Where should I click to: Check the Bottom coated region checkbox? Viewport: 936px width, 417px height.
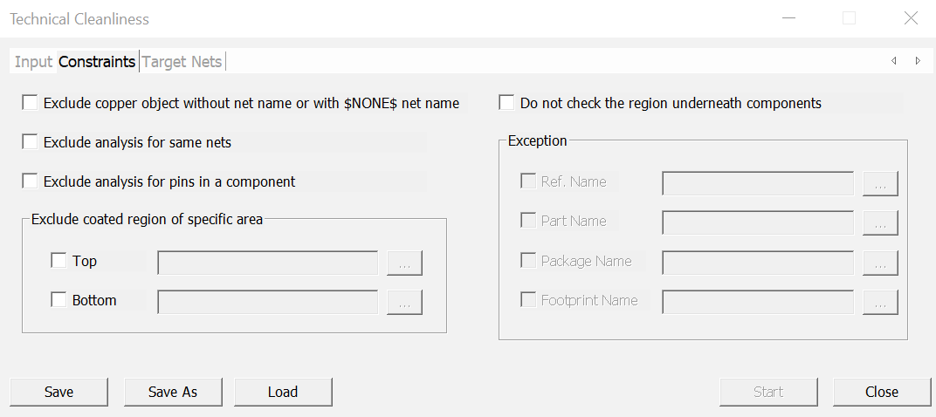click(58, 300)
